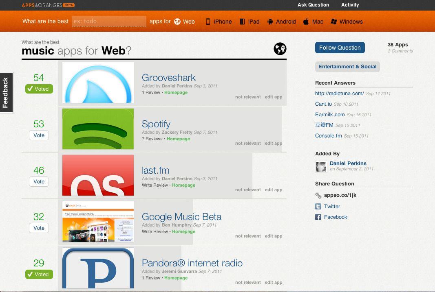Open the Feedback side tab

(x=7, y=93)
